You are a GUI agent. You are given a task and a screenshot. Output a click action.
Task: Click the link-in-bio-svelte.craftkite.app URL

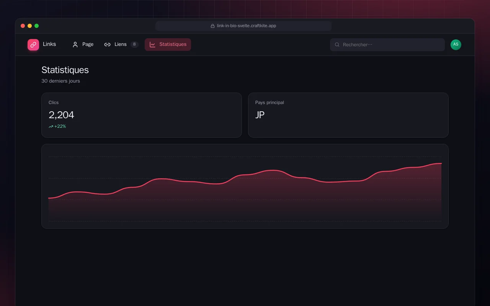(x=247, y=26)
